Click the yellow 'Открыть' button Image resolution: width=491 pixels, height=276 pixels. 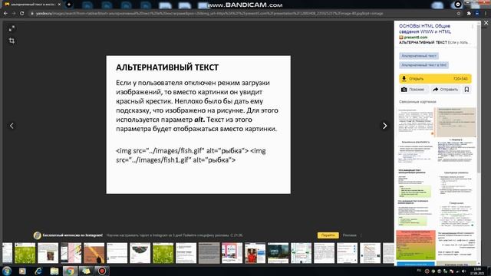[x=435, y=78]
